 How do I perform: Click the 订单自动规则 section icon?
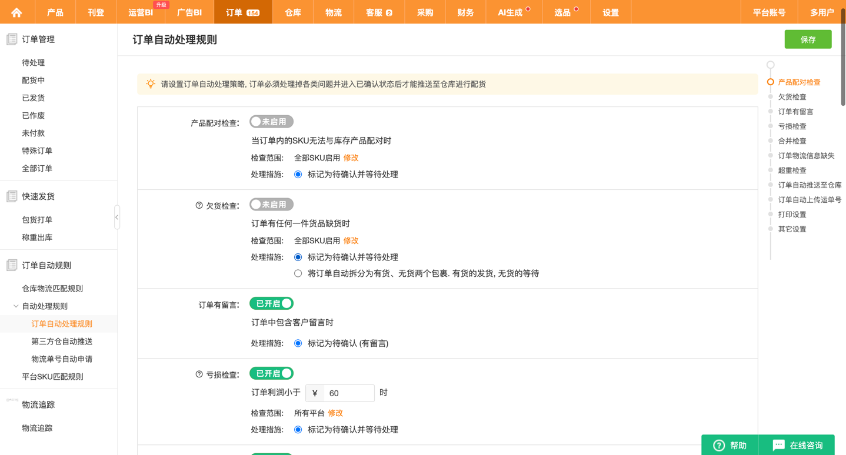12,266
